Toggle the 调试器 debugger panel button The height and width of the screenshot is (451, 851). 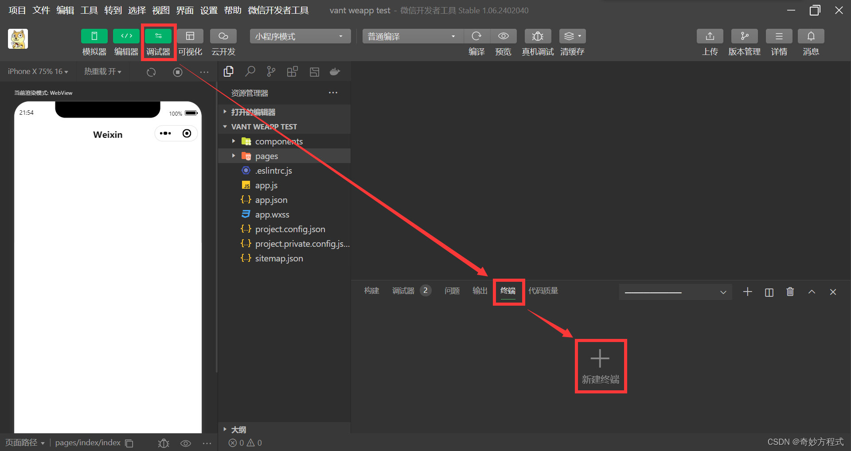coord(158,36)
